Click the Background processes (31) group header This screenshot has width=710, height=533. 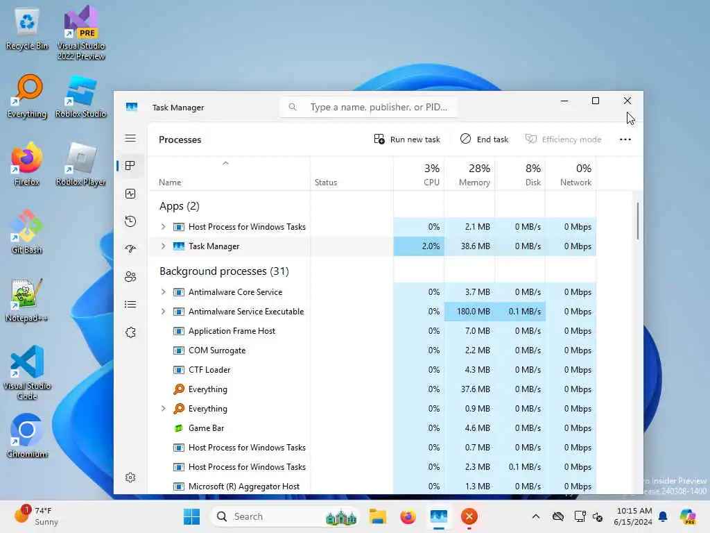pyautogui.click(x=224, y=271)
